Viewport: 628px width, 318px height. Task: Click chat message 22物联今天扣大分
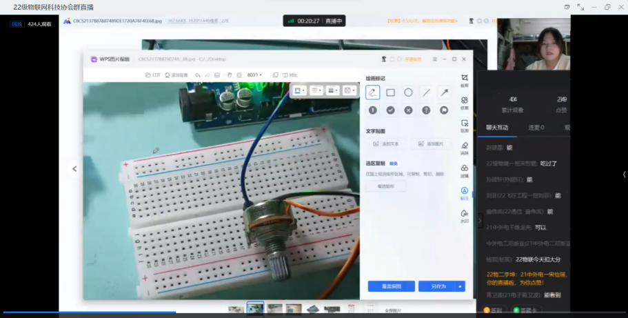click(538, 259)
